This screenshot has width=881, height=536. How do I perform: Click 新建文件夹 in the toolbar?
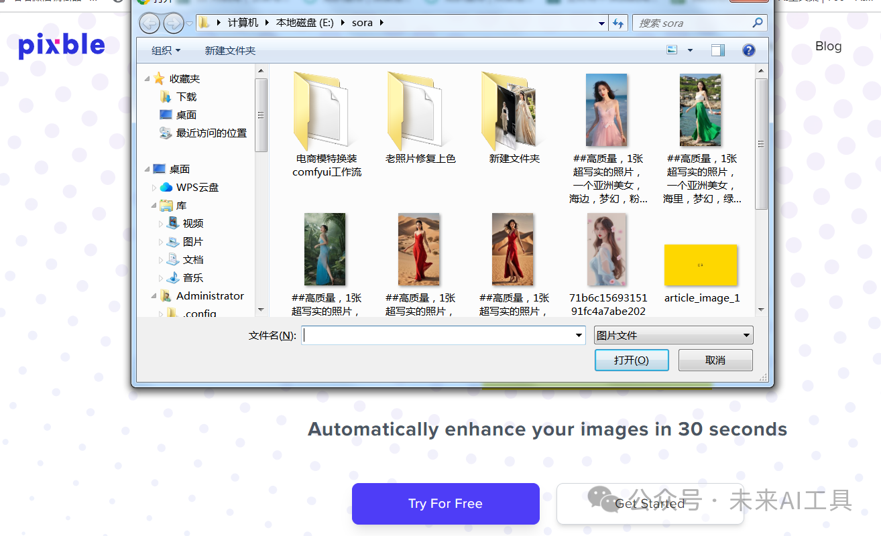(230, 51)
